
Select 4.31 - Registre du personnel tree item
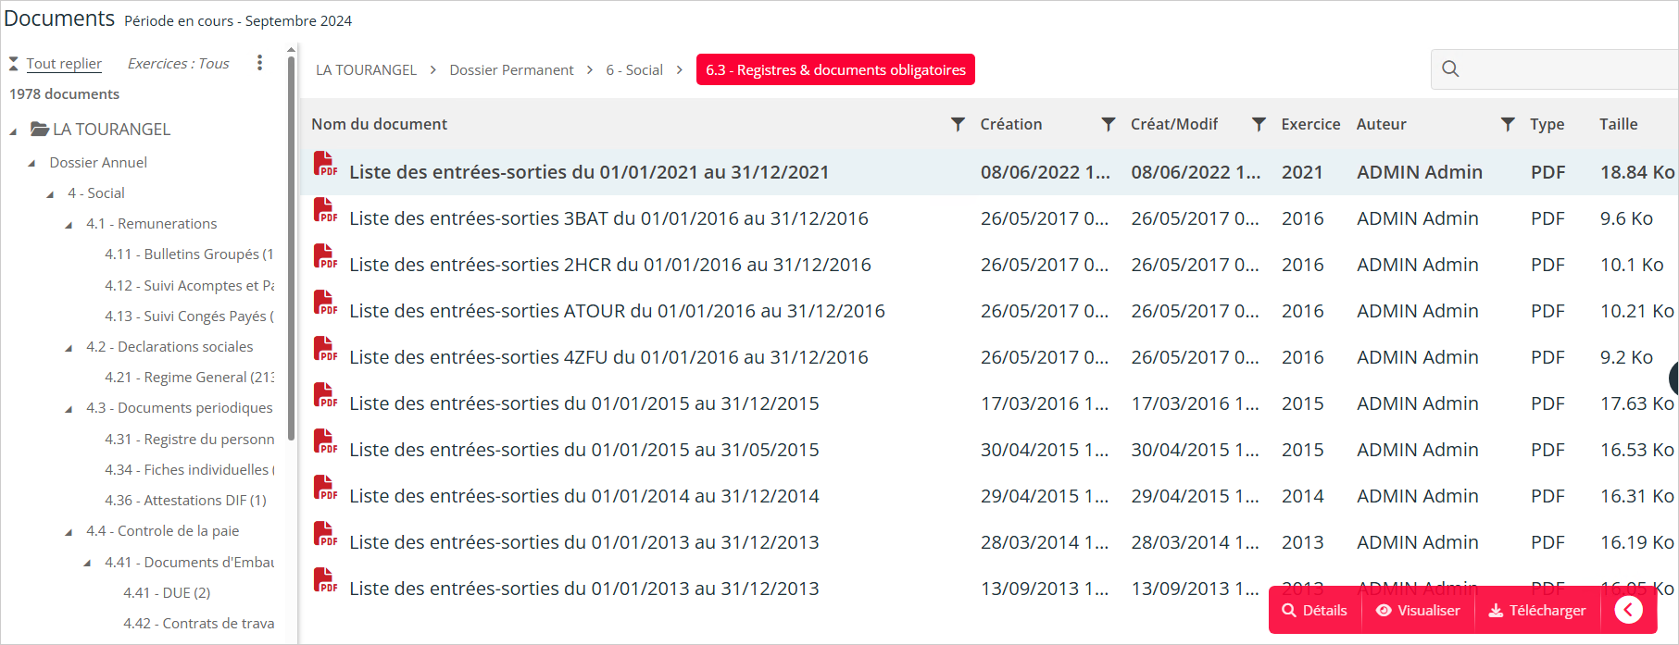(189, 439)
